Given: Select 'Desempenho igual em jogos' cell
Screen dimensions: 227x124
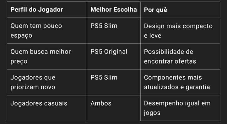Looking at the screenshot, I should pos(180,108).
